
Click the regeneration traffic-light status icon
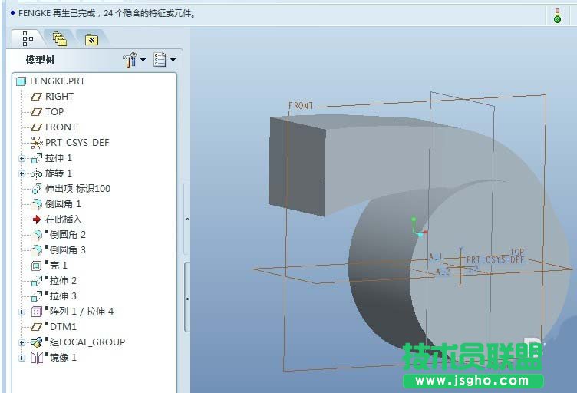pyautogui.click(x=557, y=16)
